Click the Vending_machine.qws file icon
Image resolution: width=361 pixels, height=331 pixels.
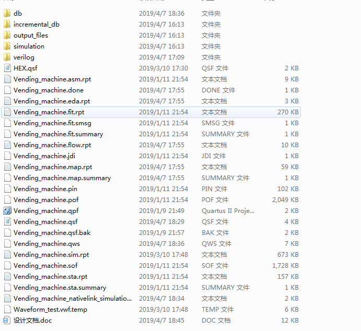(7, 244)
